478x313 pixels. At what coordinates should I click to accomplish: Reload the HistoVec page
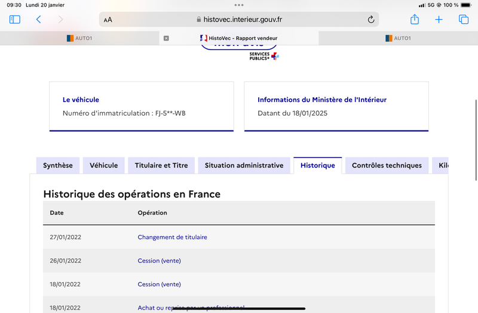click(370, 20)
